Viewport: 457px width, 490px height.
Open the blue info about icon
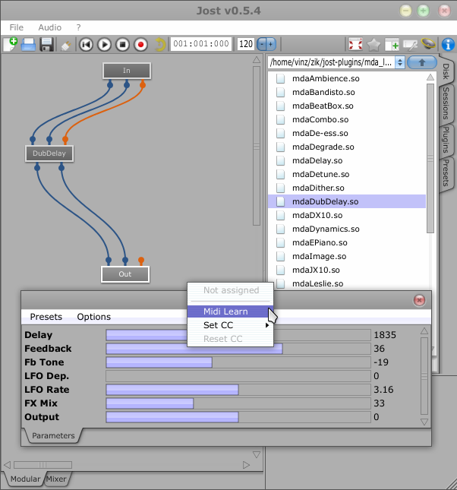448,44
